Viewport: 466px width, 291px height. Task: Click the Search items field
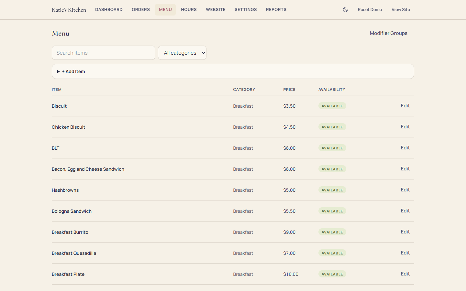[x=104, y=53]
